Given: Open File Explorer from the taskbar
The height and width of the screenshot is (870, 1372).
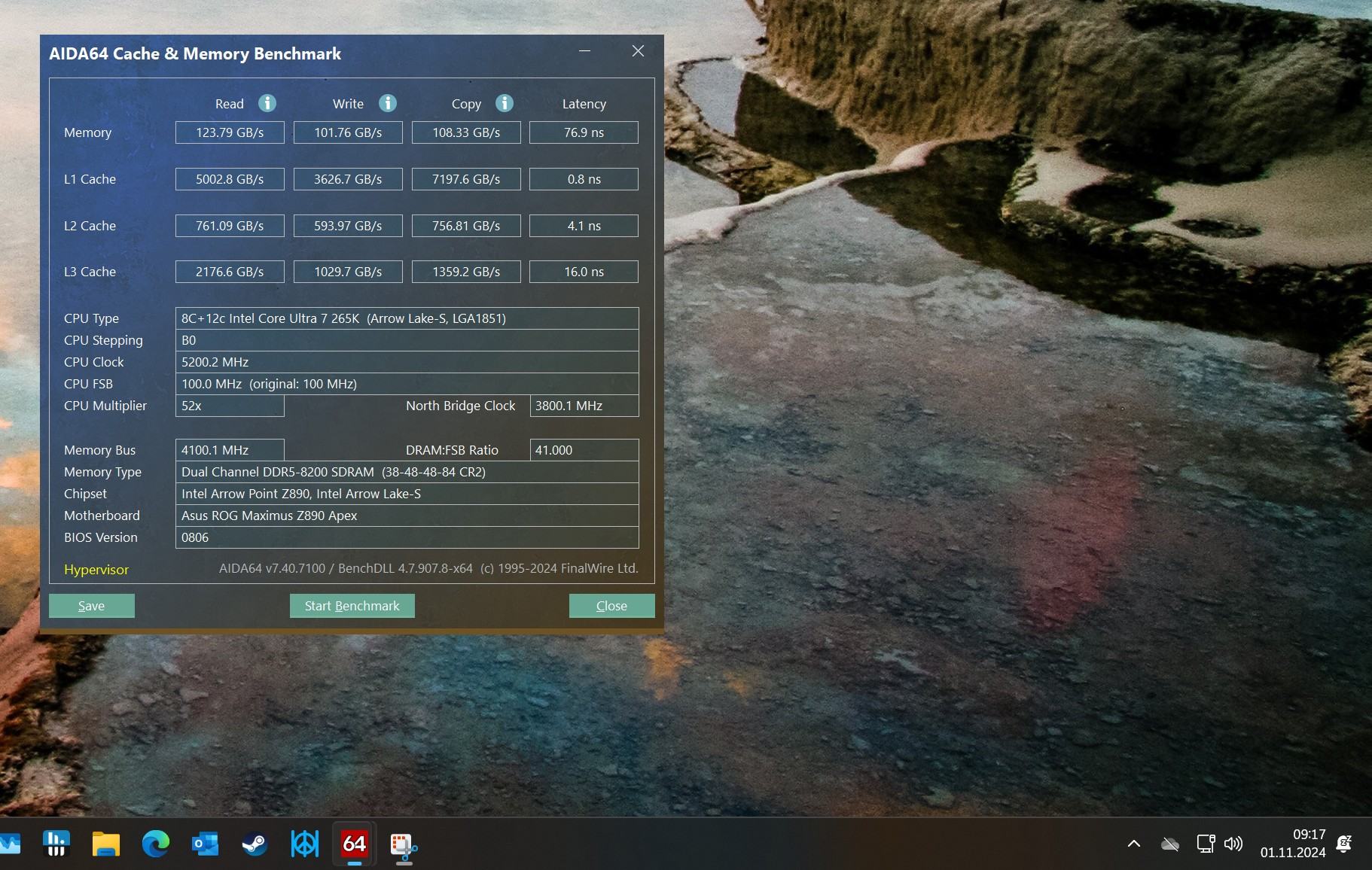Looking at the screenshot, I should coord(106,844).
